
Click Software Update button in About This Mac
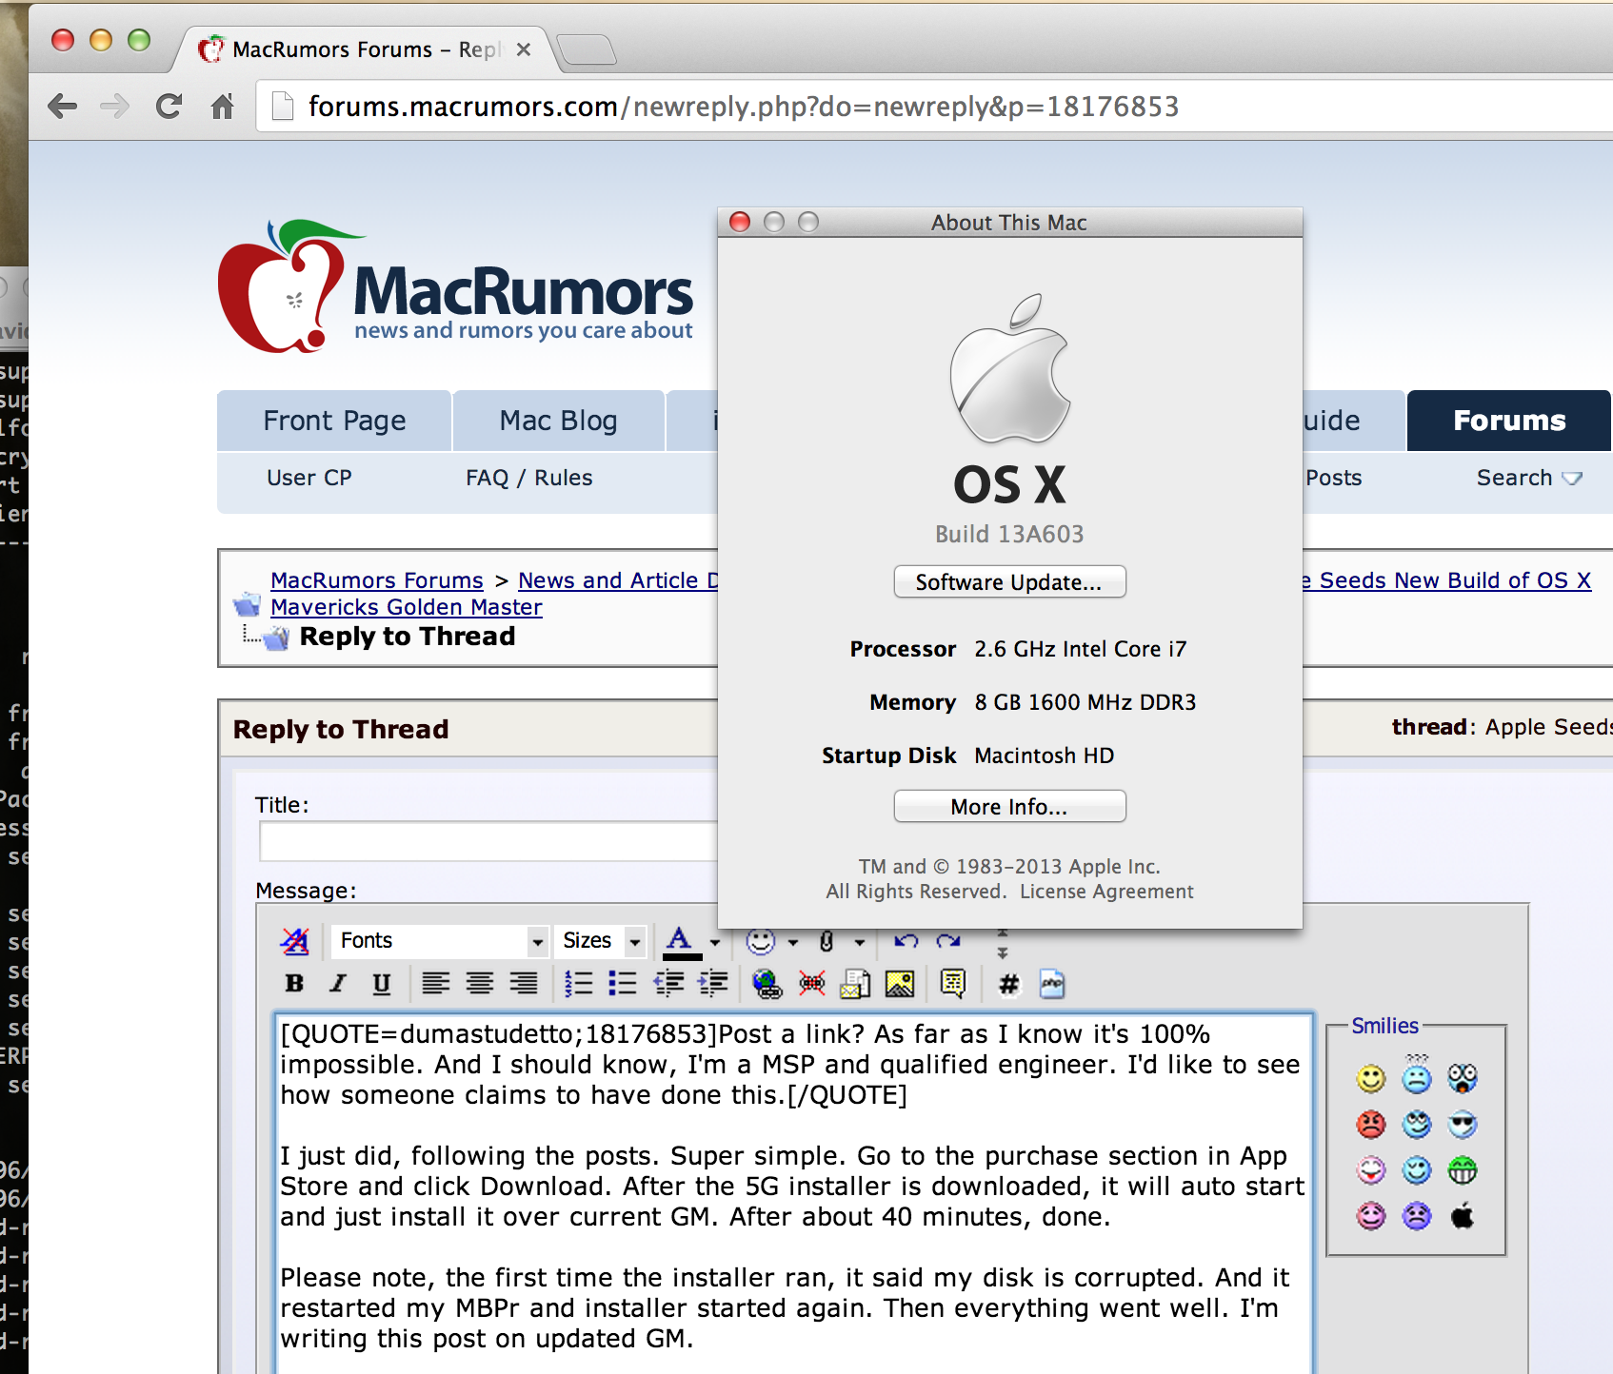(x=1009, y=582)
